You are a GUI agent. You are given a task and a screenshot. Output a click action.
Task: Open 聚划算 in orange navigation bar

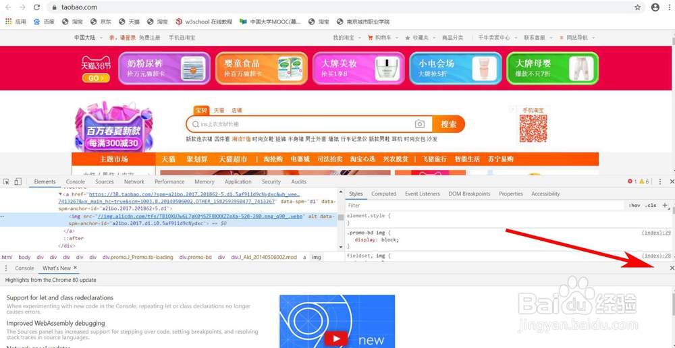[197, 159]
